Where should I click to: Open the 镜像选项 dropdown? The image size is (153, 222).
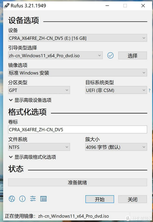click(78, 73)
